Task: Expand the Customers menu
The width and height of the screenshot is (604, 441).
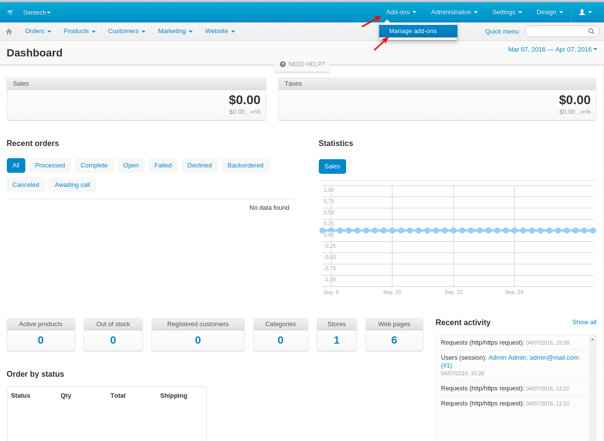Action: [127, 31]
